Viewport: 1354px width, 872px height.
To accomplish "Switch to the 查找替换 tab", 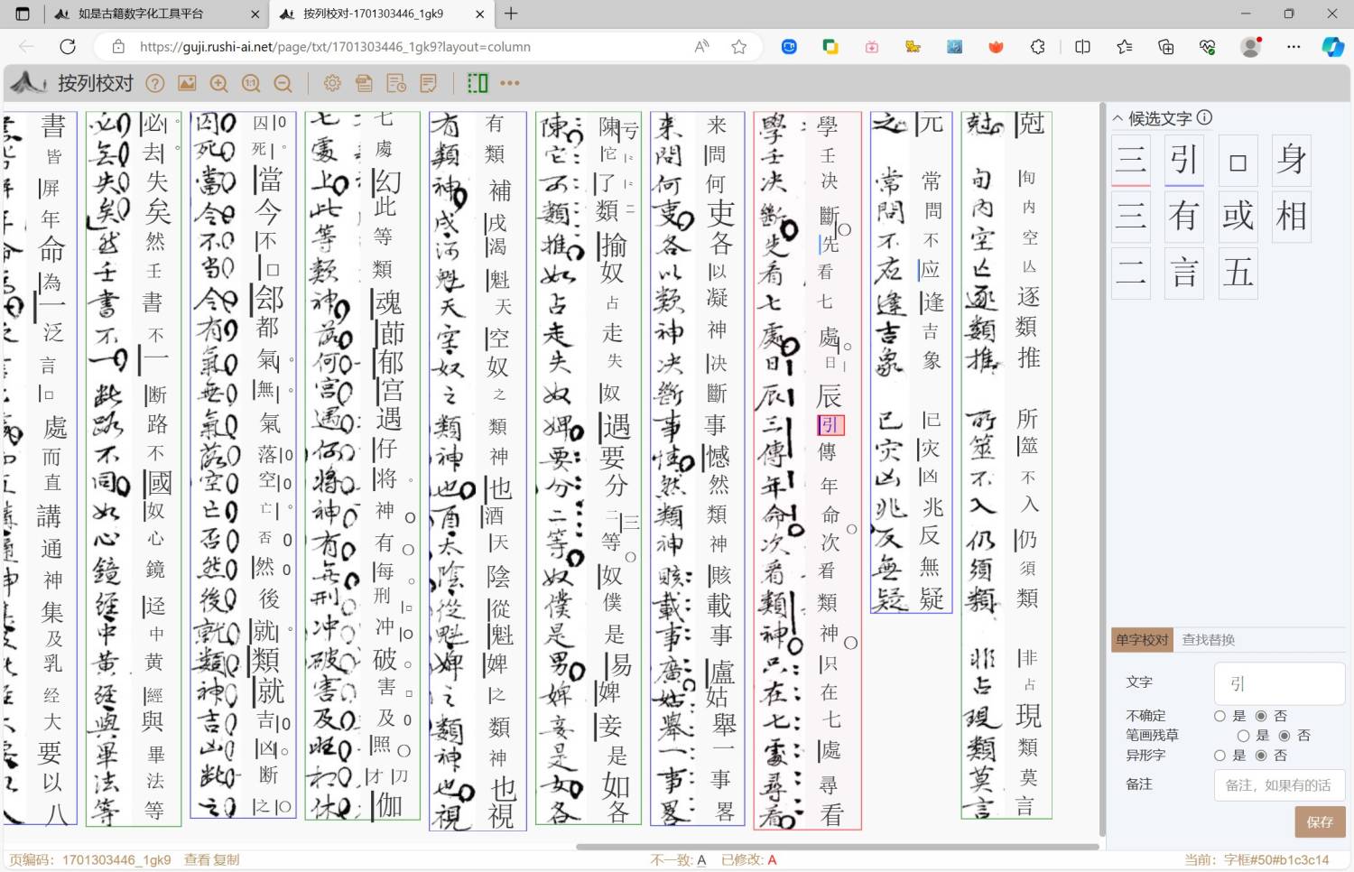I will coord(1209,640).
